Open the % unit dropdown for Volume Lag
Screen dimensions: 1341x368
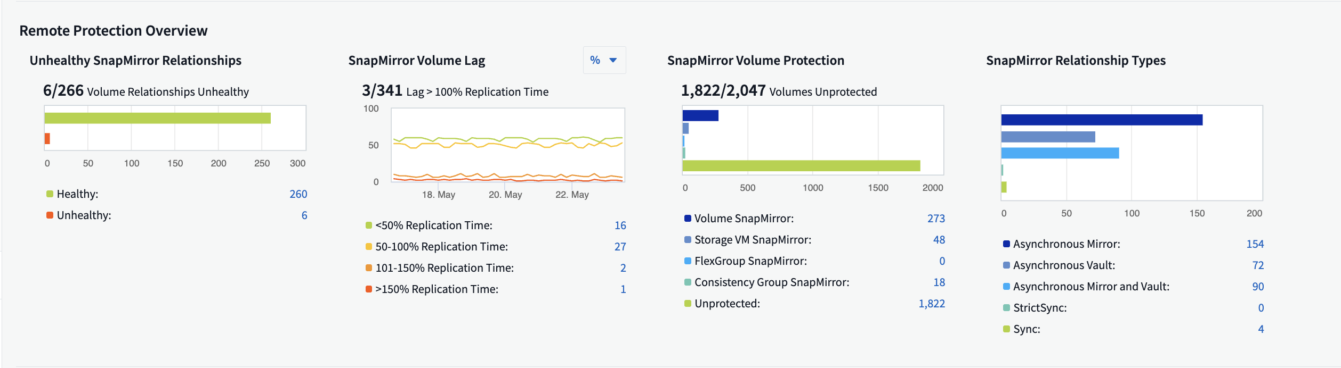tap(604, 60)
